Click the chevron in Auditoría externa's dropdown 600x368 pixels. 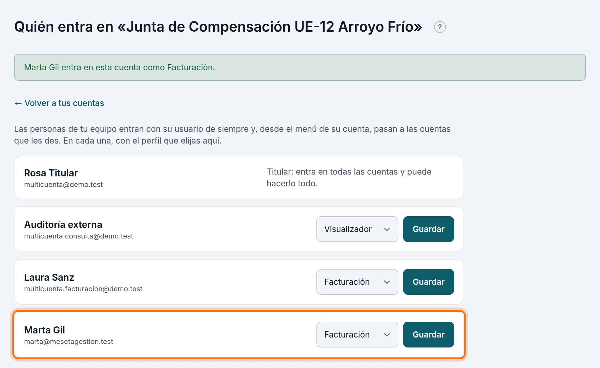[x=387, y=229]
